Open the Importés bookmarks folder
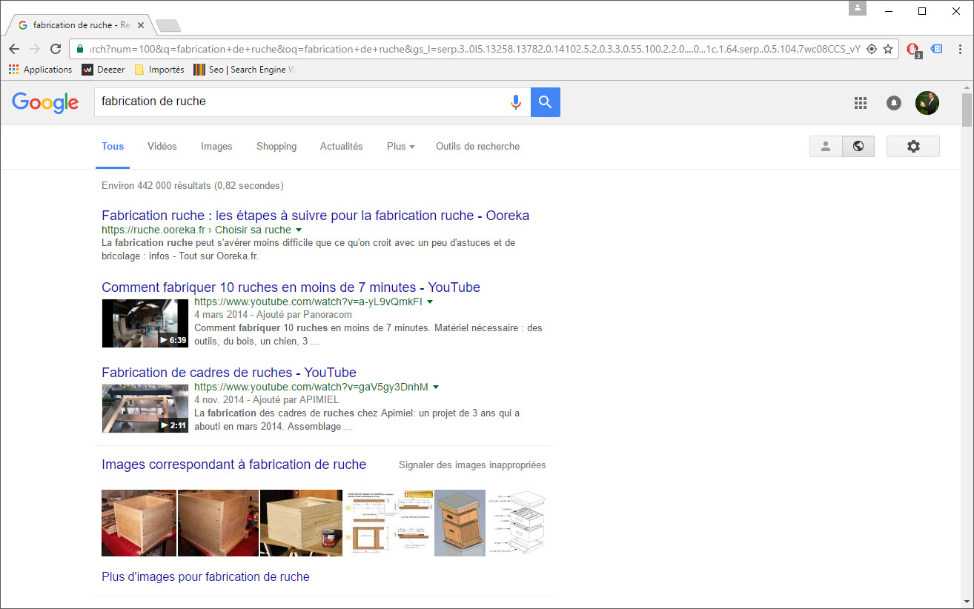 pos(159,70)
